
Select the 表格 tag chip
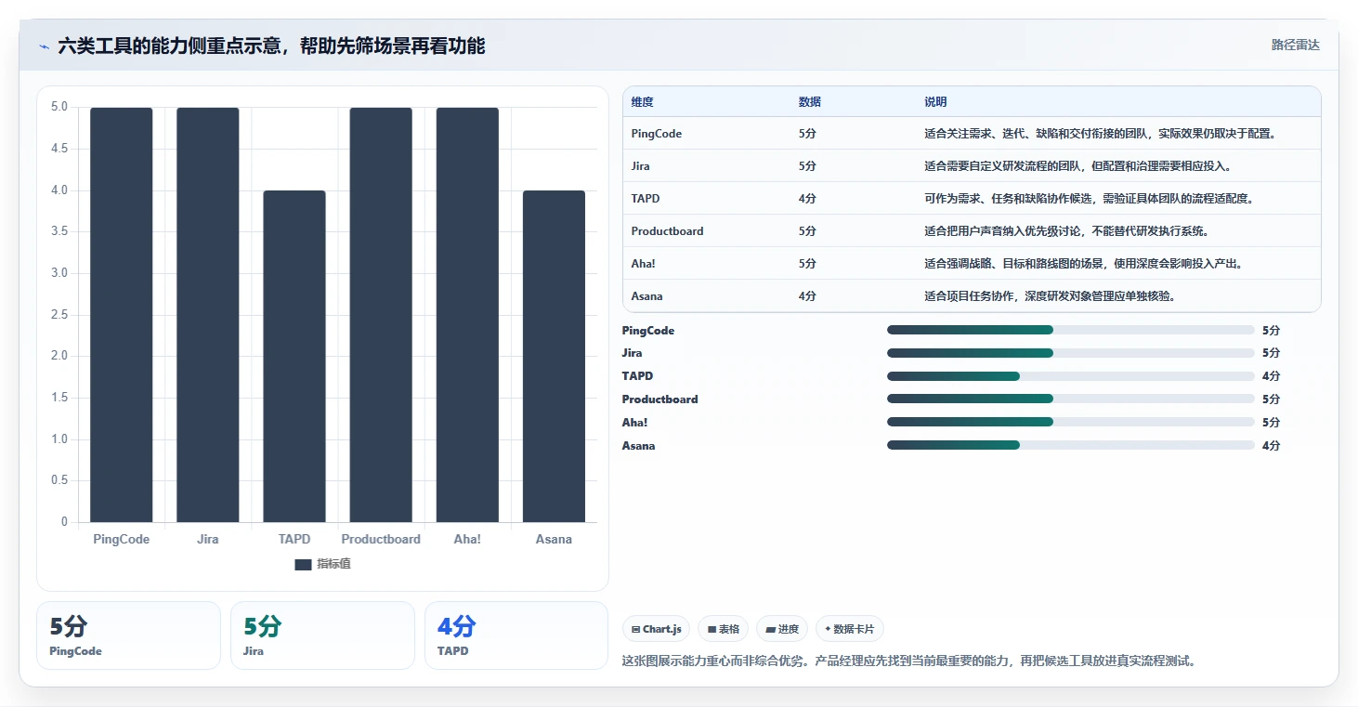(x=724, y=629)
